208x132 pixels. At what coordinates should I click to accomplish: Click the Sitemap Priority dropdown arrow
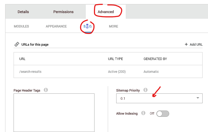tap(198, 98)
